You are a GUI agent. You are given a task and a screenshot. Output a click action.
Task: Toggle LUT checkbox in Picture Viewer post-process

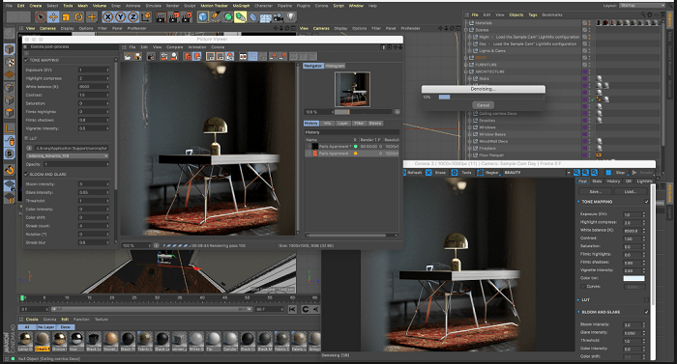pos(26,138)
